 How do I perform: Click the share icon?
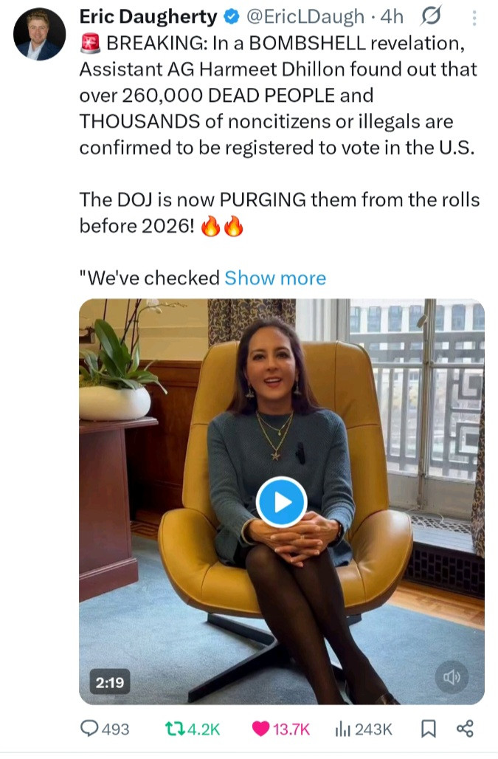coord(465,729)
